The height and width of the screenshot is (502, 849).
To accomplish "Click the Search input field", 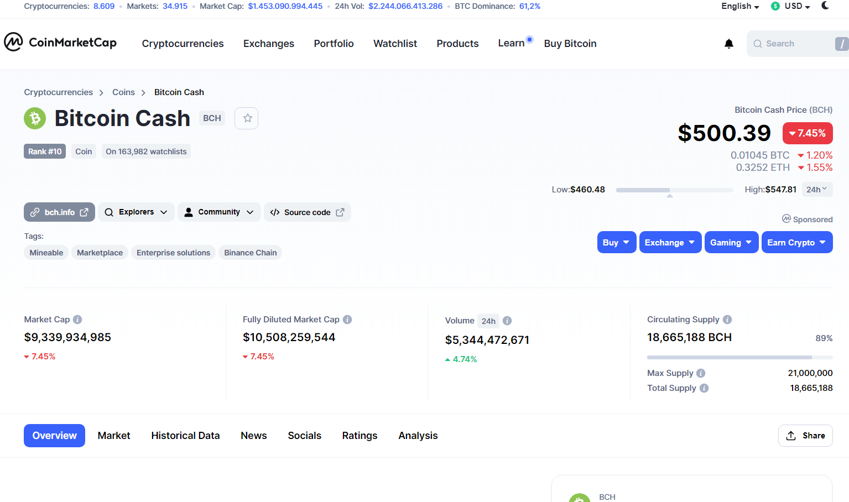I will click(x=798, y=44).
